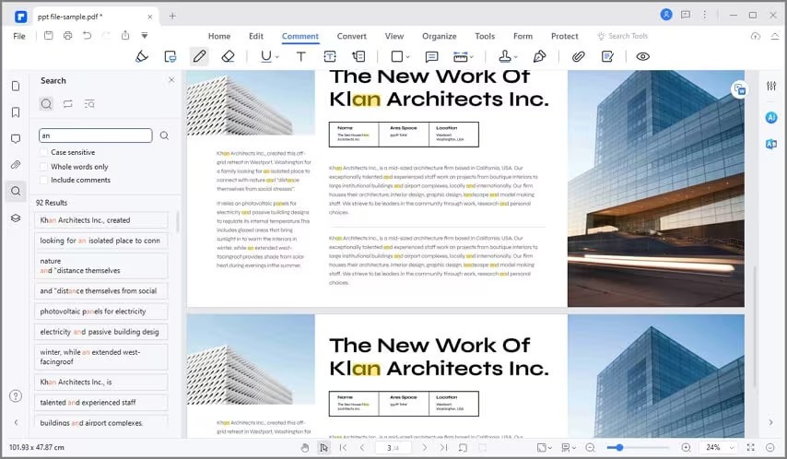The height and width of the screenshot is (459, 787).
Task: Select the Eraser tool
Action: [x=228, y=57]
